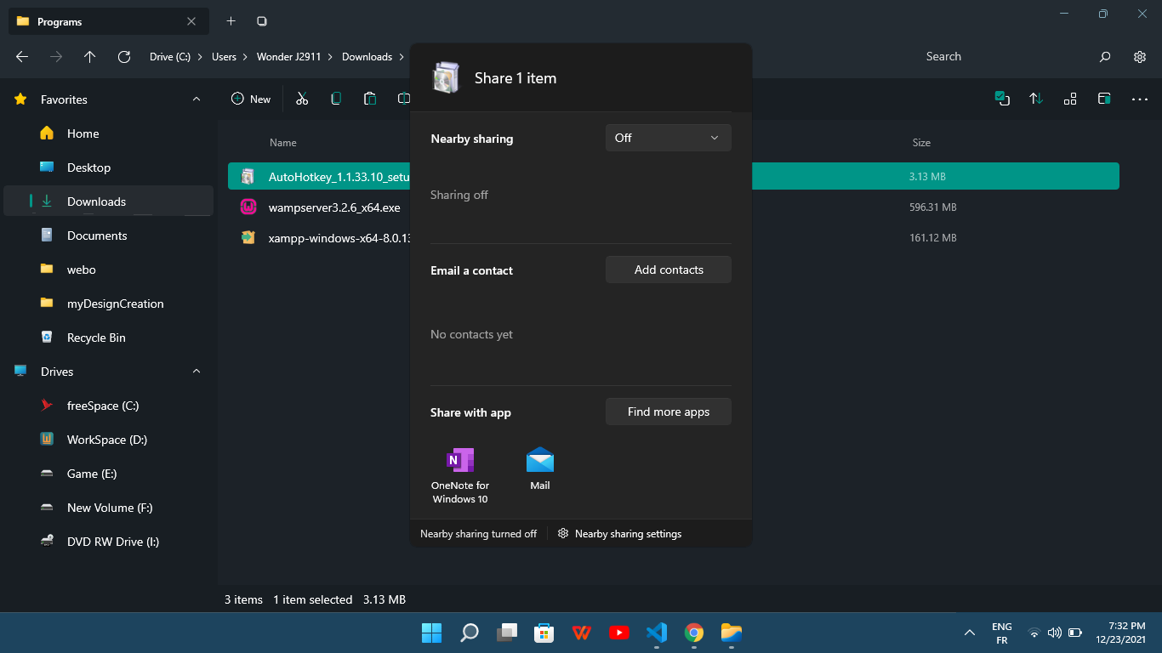Open the sort options arrows icon
1162x653 pixels.
point(1036,99)
